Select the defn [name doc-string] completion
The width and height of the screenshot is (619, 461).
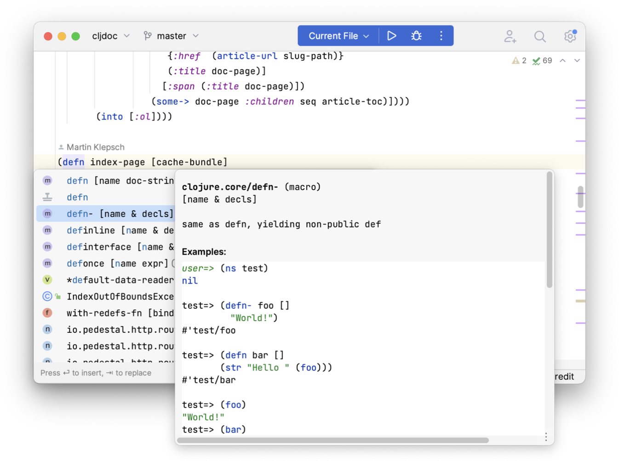[106, 181]
